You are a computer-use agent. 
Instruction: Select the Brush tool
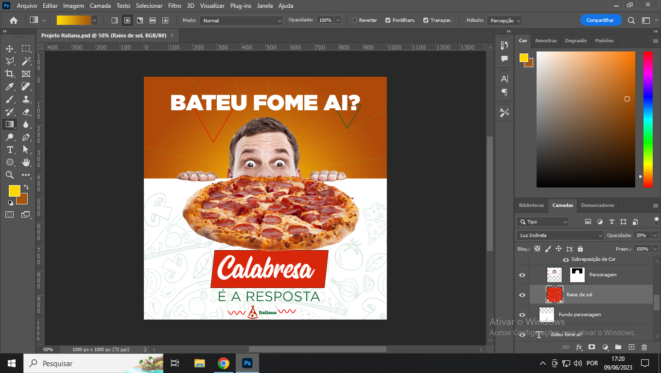click(10, 99)
